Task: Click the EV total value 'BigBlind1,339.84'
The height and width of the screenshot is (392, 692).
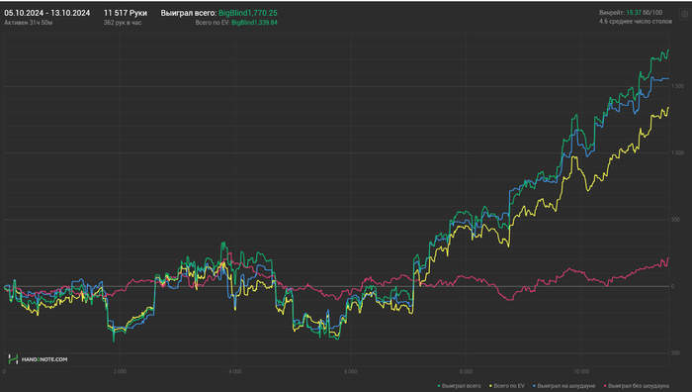Action: coord(255,23)
